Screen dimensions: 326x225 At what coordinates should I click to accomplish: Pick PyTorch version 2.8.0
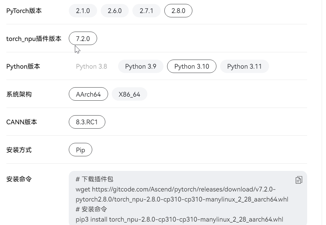click(178, 11)
